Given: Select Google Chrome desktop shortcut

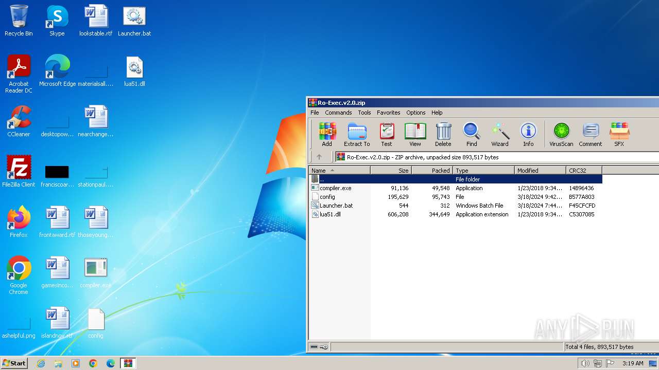Looking at the screenshot, I should pos(19,275).
